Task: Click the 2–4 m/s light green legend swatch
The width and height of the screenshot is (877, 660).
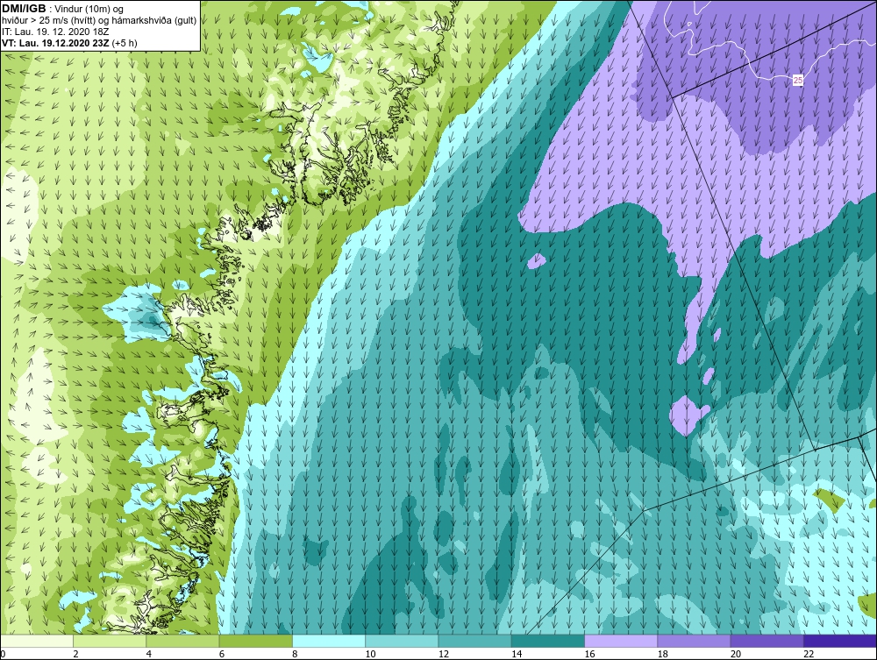Action: click(110, 641)
